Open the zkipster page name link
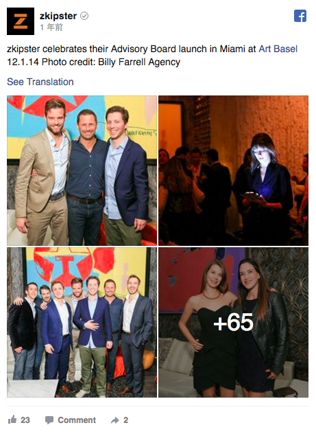 (58, 16)
